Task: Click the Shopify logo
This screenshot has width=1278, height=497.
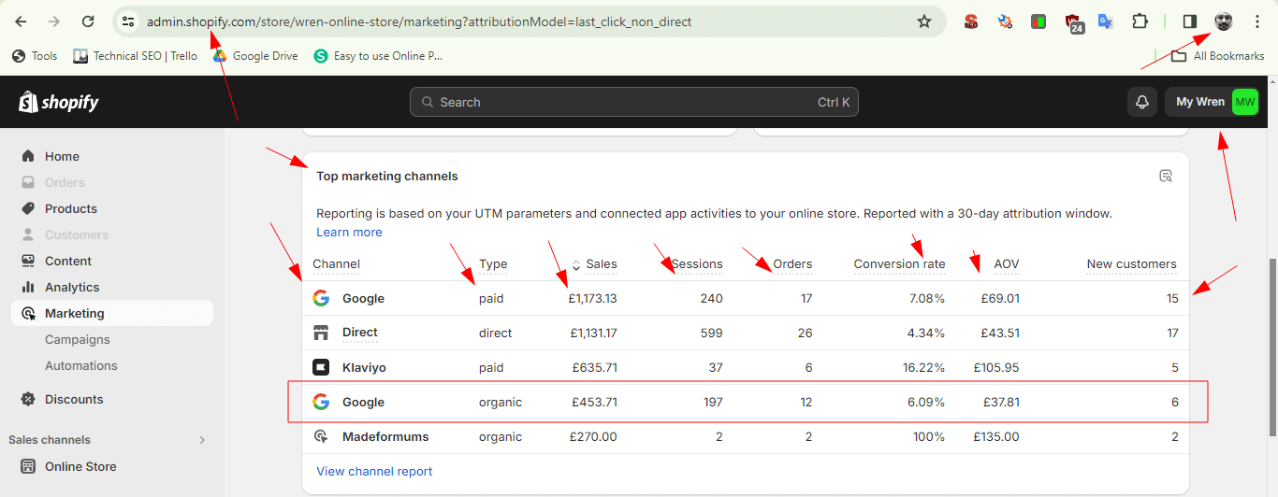Action: click(58, 102)
